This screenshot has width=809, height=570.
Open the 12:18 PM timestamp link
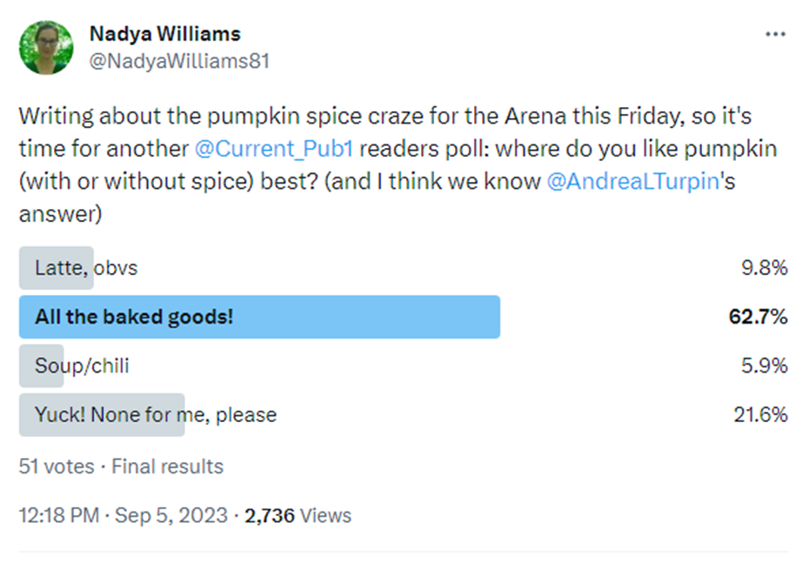click(x=59, y=516)
